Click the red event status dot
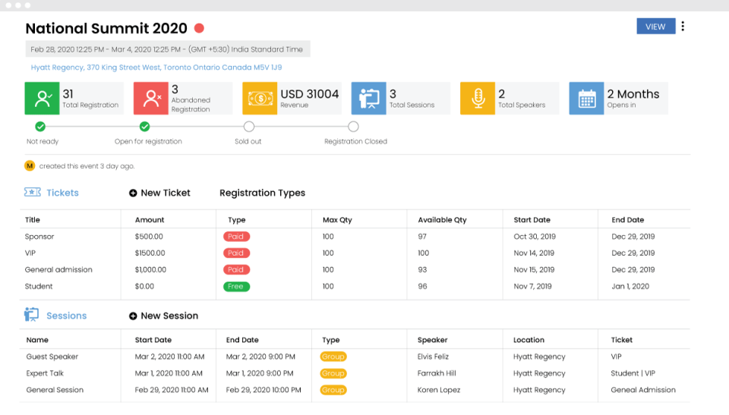 pyautogui.click(x=199, y=29)
